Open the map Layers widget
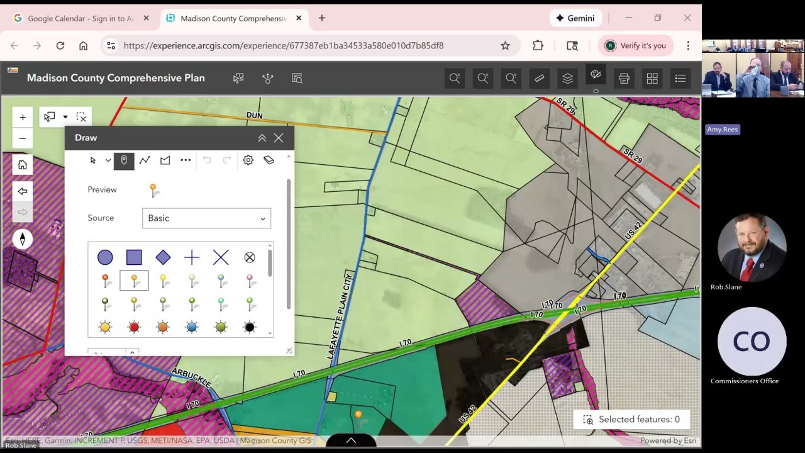Screen dimensions: 805x453 567,79
